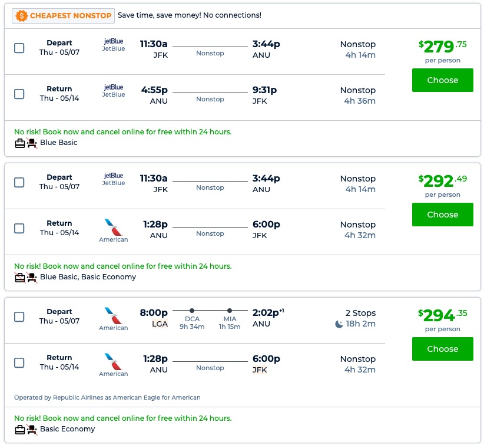Tick the 4:55p JetBlue return checkbox

(19, 94)
